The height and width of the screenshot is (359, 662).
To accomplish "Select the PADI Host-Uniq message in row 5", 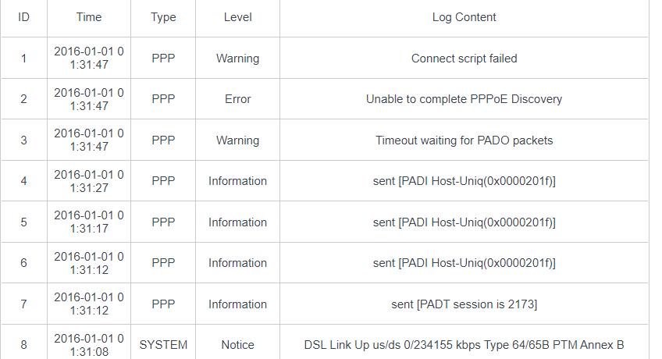I will [464, 222].
